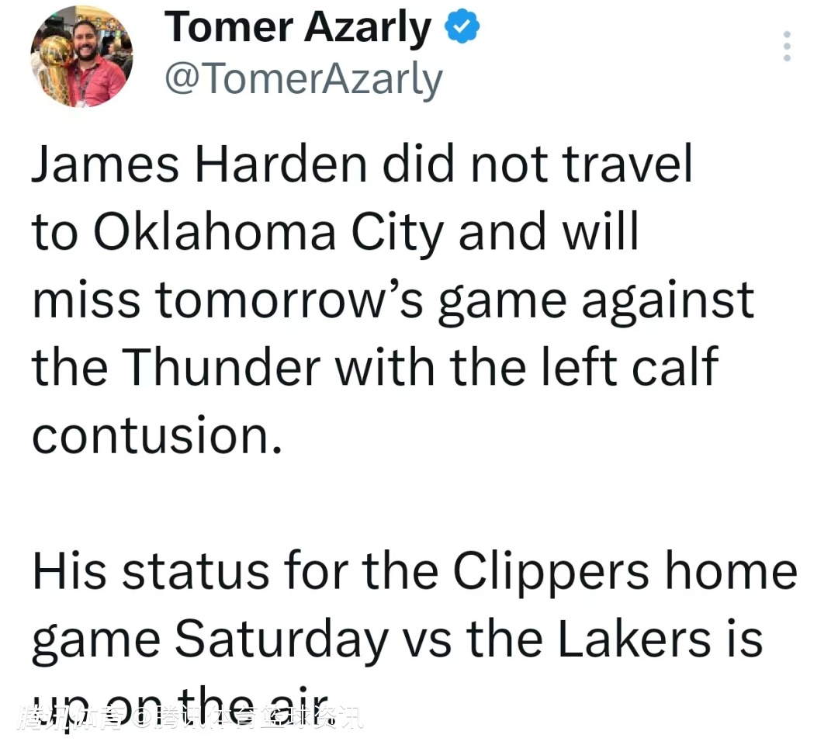838x745 pixels.
Task: Click the word "miss" in the tweet
Action: (86, 300)
